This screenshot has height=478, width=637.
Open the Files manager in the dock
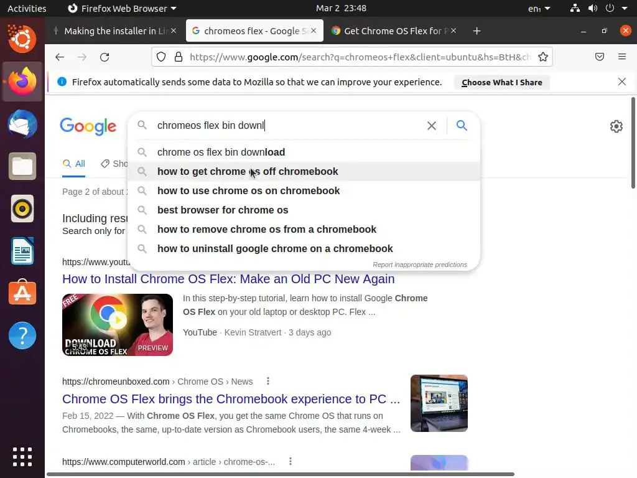pos(22,166)
